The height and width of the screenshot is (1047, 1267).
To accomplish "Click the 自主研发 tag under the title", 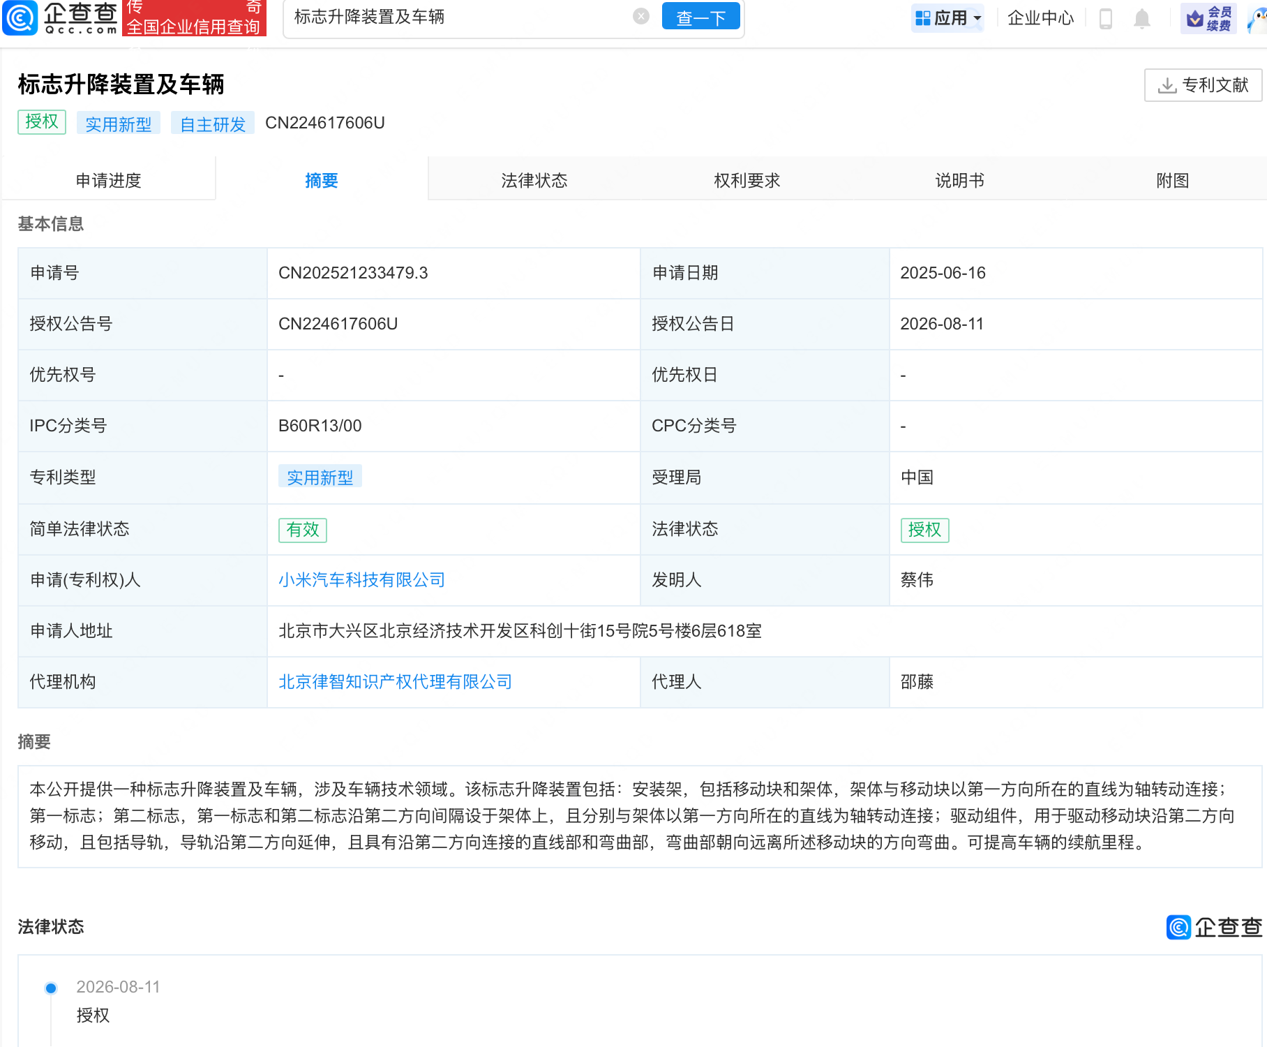I will pyautogui.click(x=213, y=124).
